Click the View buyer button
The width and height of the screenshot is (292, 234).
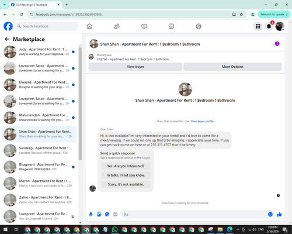click(135, 67)
